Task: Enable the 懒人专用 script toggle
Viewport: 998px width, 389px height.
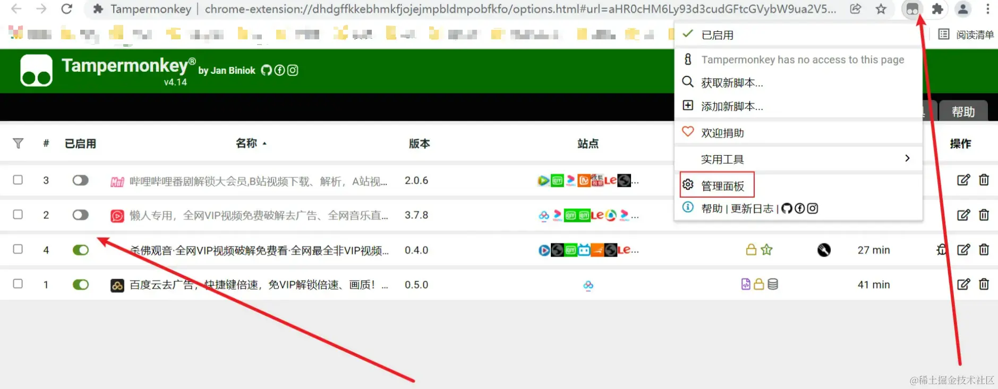Action: 81,215
